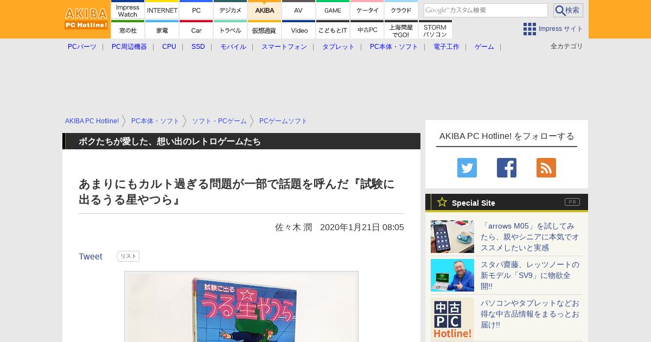Open the クラウド tab
Image resolution: width=651 pixels, height=342 pixels.
click(401, 10)
